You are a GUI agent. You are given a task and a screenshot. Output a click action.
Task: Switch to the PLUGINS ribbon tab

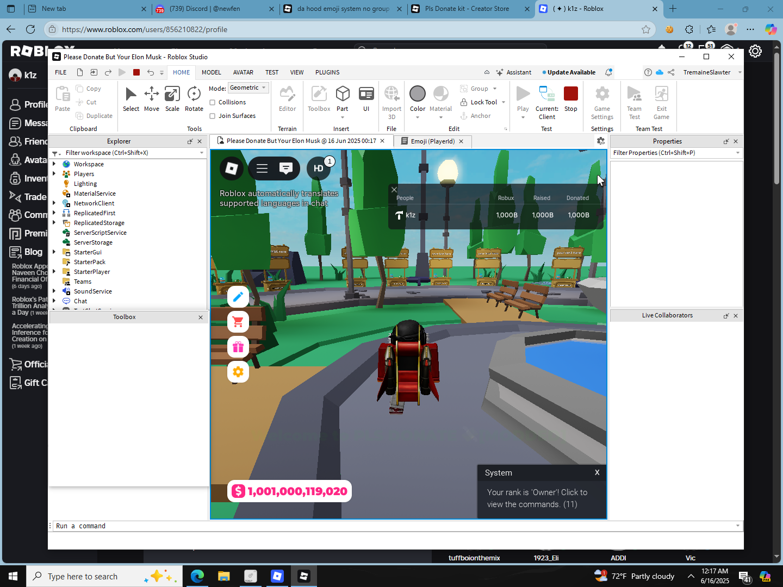pos(327,72)
